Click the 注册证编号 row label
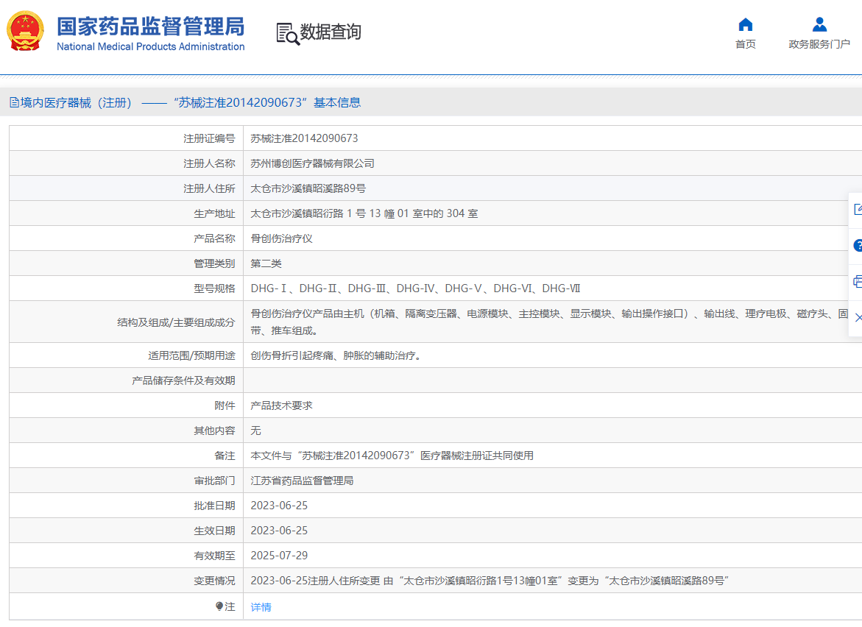Screen dimensions: 862x627 click(x=210, y=138)
